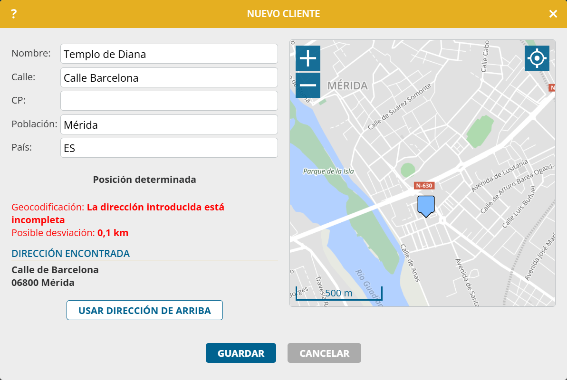
Task: Zoom out on the map
Action: (x=308, y=85)
